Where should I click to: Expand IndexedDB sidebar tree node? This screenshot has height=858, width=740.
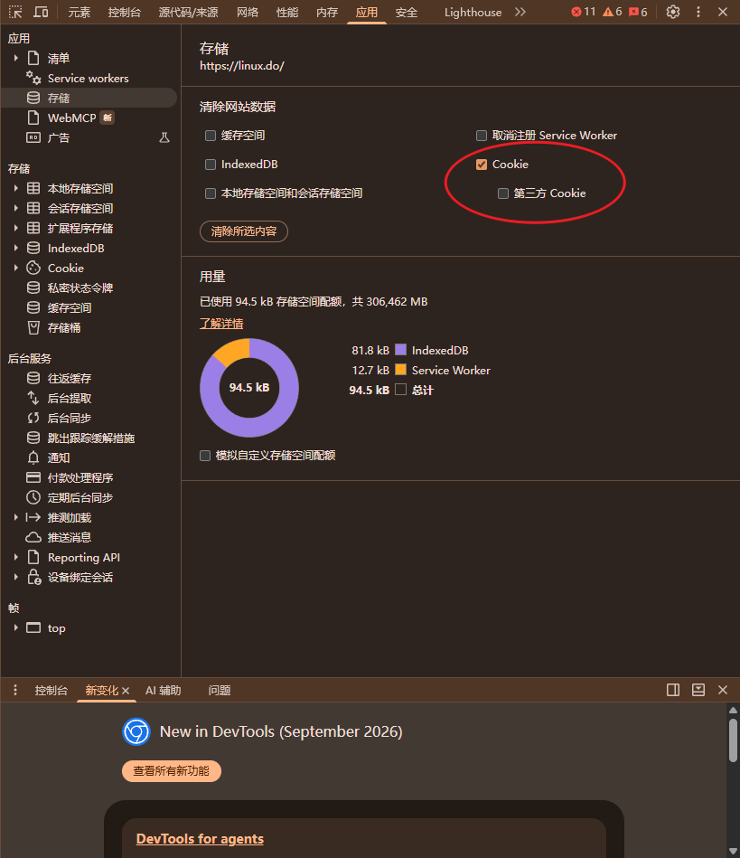pyautogui.click(x=16, y=248)
